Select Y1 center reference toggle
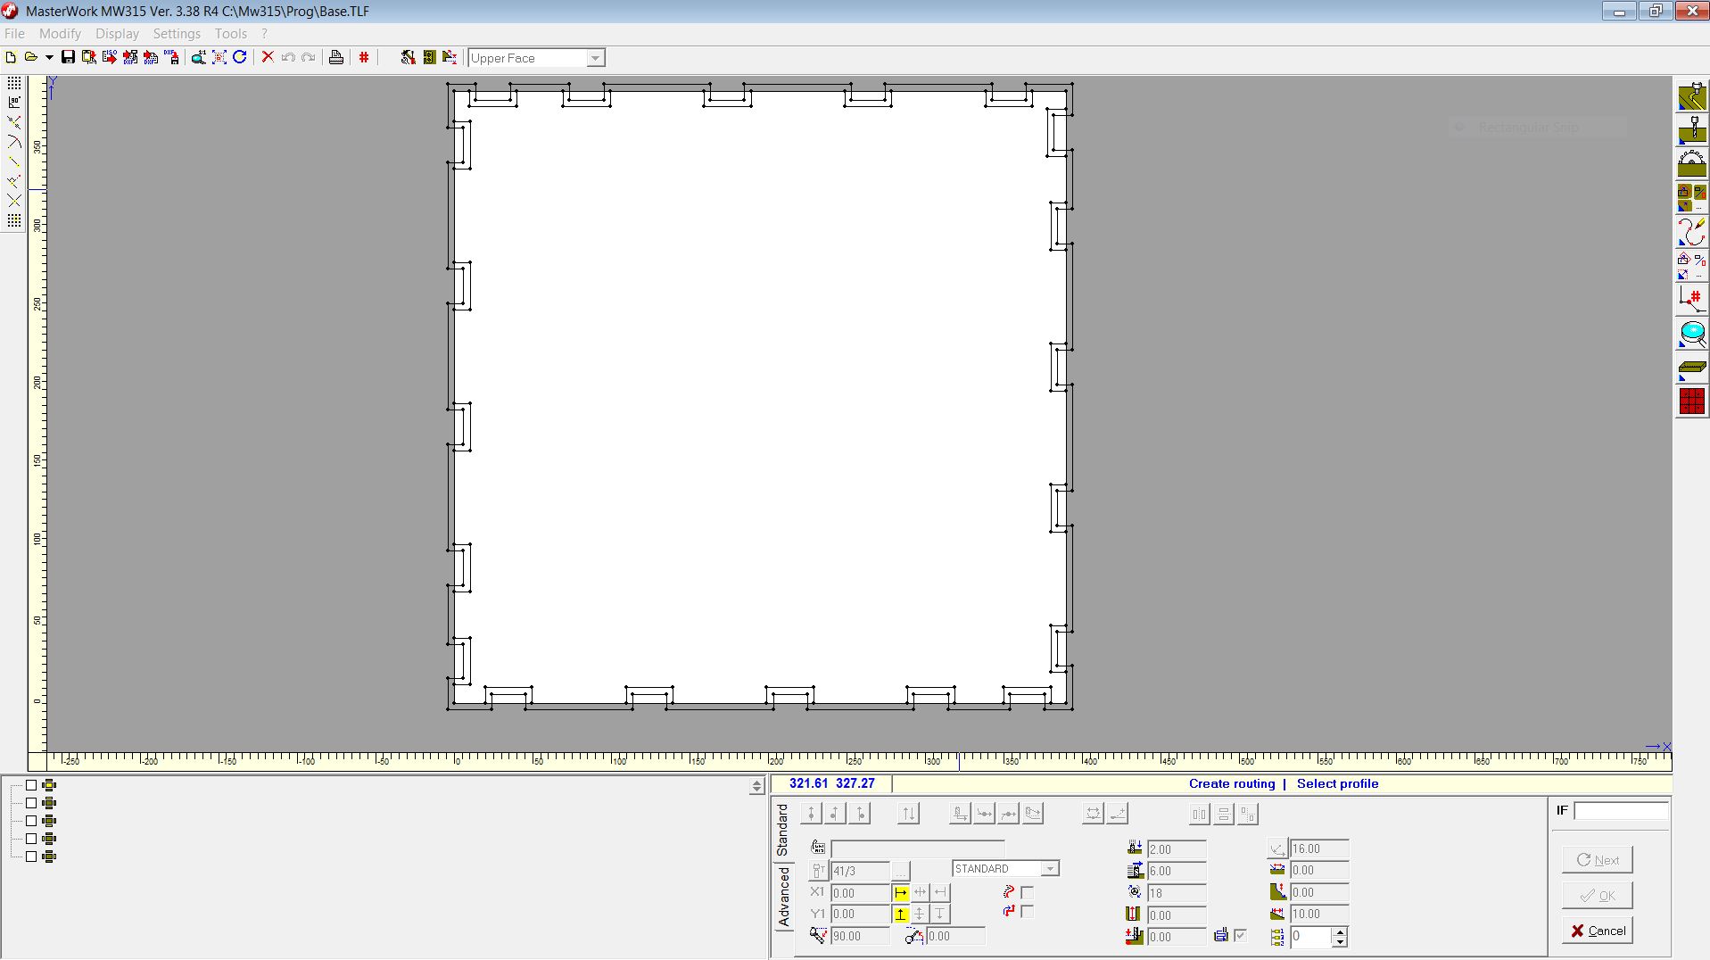1710x960 pixels. pos(920,914)
